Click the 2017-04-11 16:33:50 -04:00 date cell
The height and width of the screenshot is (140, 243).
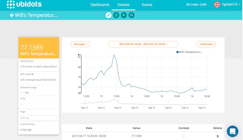click(x=89, y=136)
